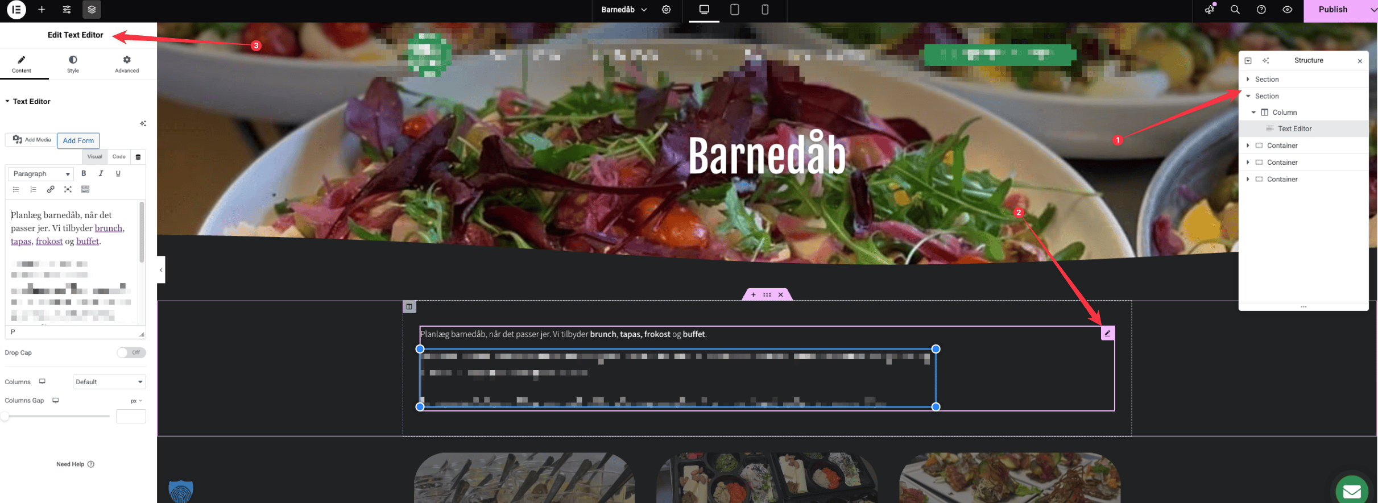Open the Elementor logo menu
Image resolution: width=1378 pixels, height=503 pixels.
click(16, 10)
